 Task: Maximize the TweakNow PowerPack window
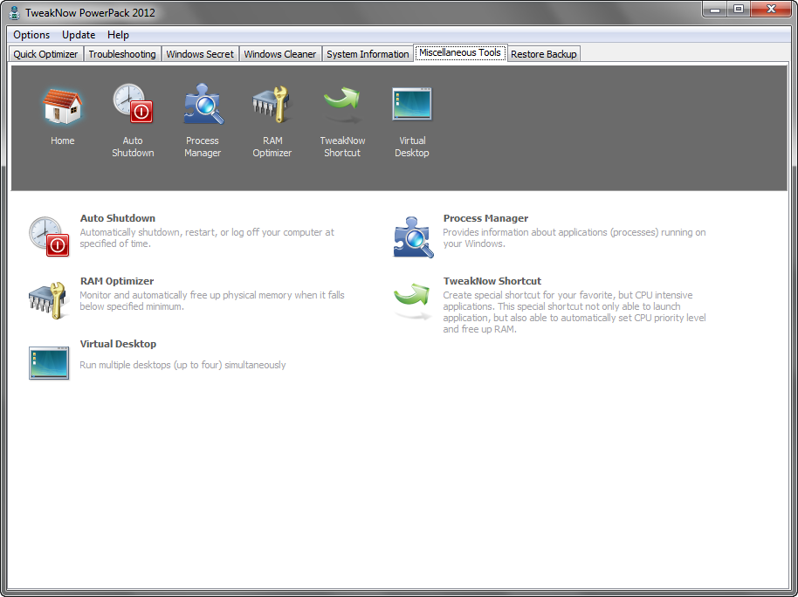(x=739, y=10)
